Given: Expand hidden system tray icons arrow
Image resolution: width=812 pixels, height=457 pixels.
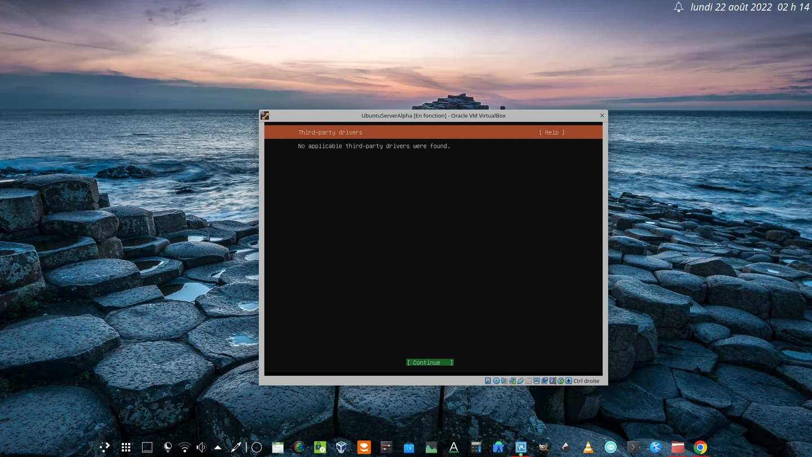Looking at the screenshot, I should coord(218,447).
